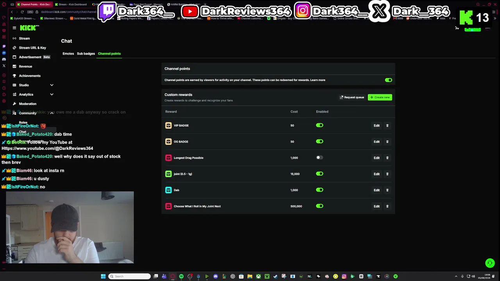
Task: Toggle the Channel points master switch
Action: pyautogui.click(x=388, y=80)
